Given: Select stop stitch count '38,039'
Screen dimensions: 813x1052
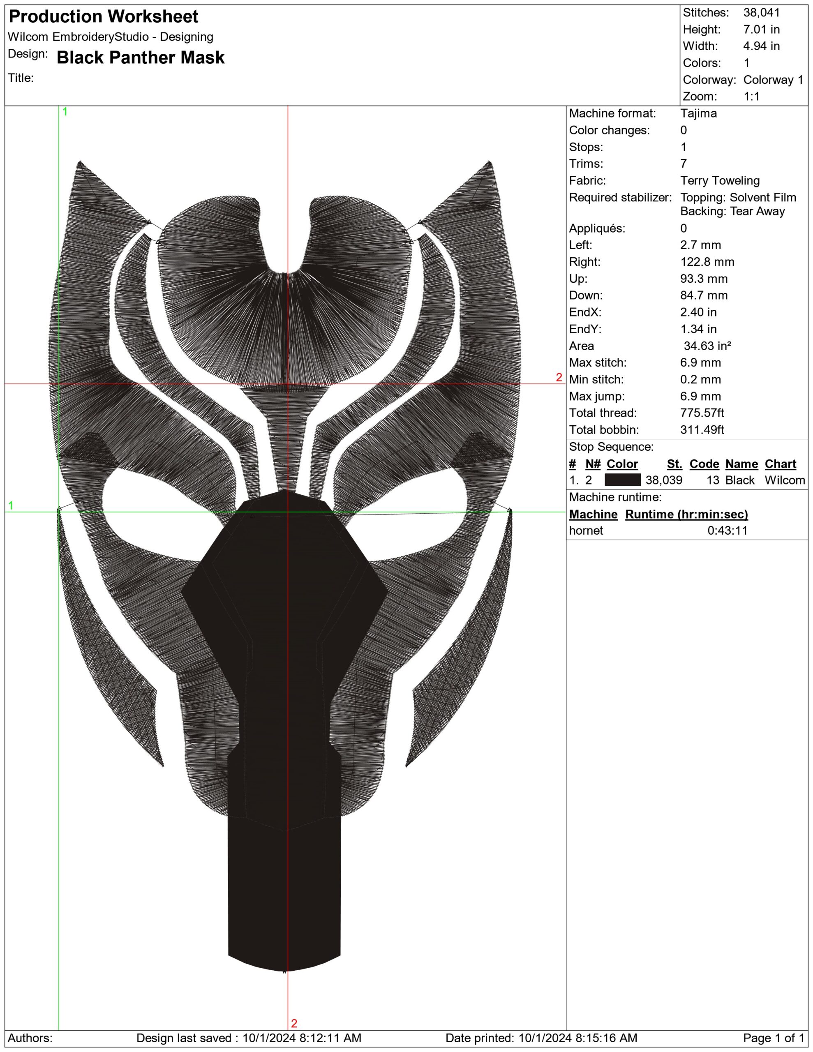Looking at the screenshot, I should pos(664,480).
